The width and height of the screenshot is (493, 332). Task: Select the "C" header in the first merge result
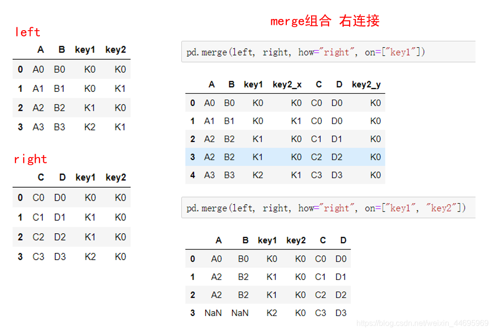pyautogui.click(x=319, y=84)
